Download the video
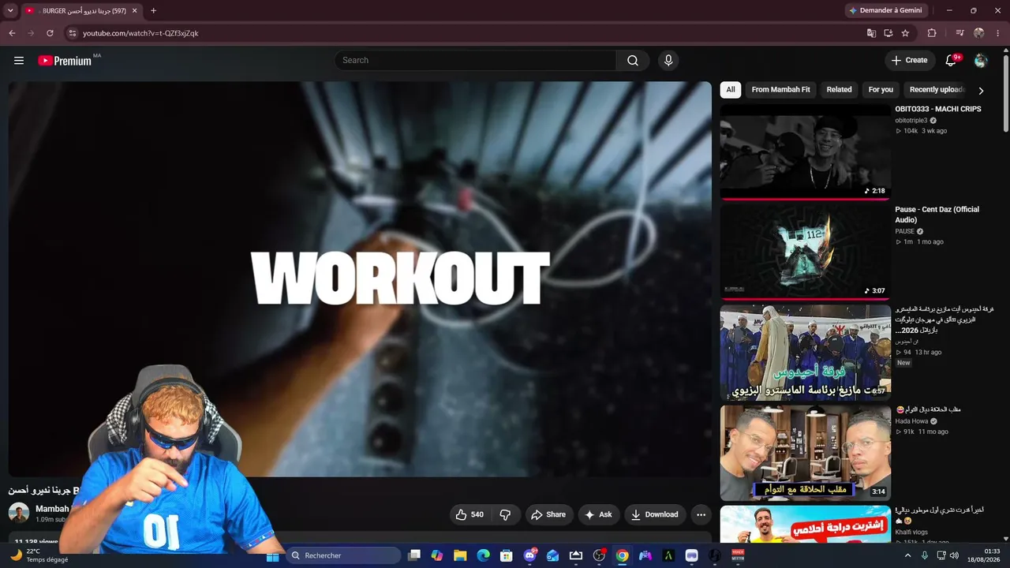Viewport: 1010px width, 568px height. point(654,514)
